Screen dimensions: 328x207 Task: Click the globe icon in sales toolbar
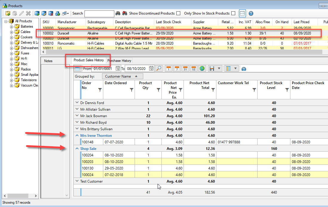[202, 69]
